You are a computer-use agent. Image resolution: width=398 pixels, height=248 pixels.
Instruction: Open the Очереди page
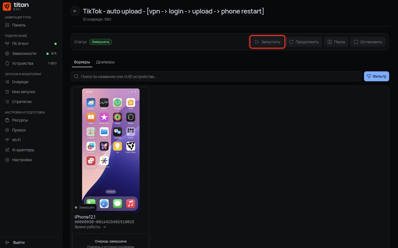pyautogui.click(x=31, y=82)
